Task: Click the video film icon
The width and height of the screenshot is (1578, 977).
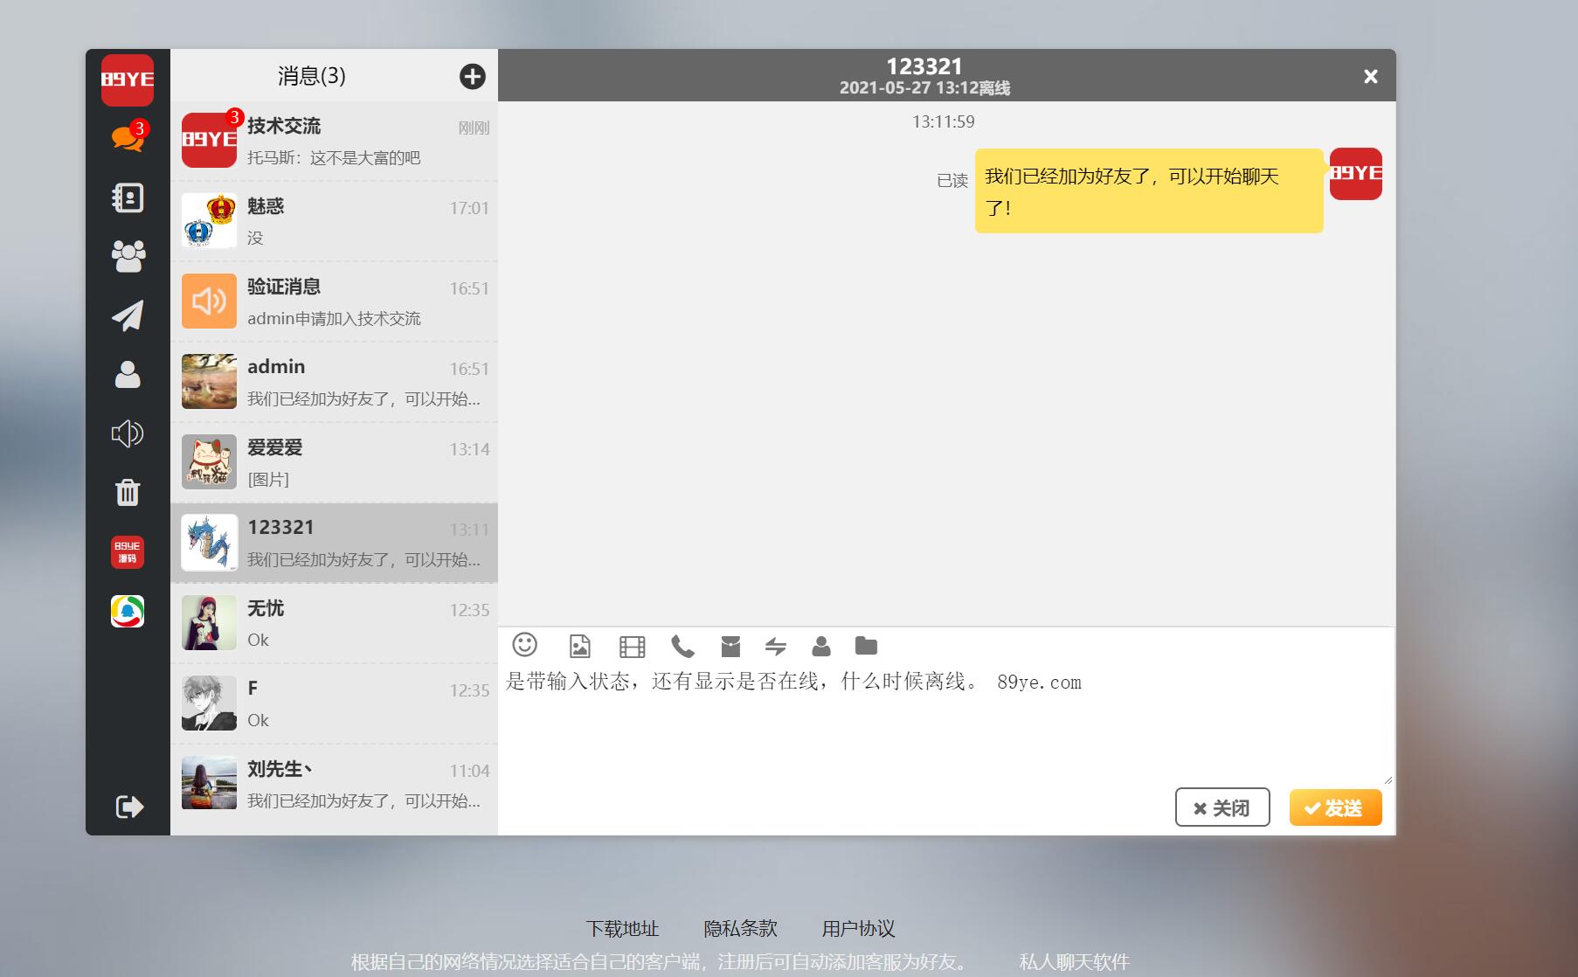Action: pyautogui.click(x=632, y=647)
